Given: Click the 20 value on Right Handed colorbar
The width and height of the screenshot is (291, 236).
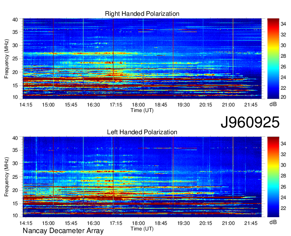Looking at the screenshot, I should (283, 97).
